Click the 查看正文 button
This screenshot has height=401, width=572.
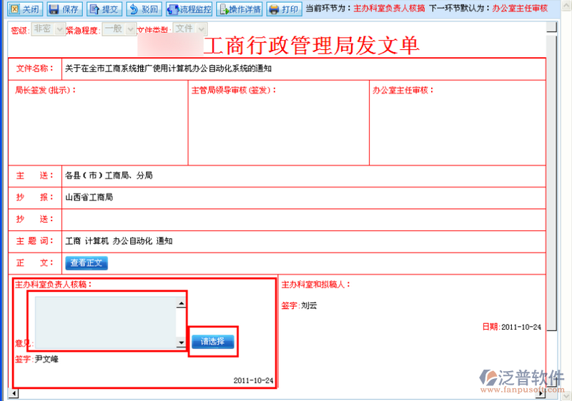click(87, 263)
